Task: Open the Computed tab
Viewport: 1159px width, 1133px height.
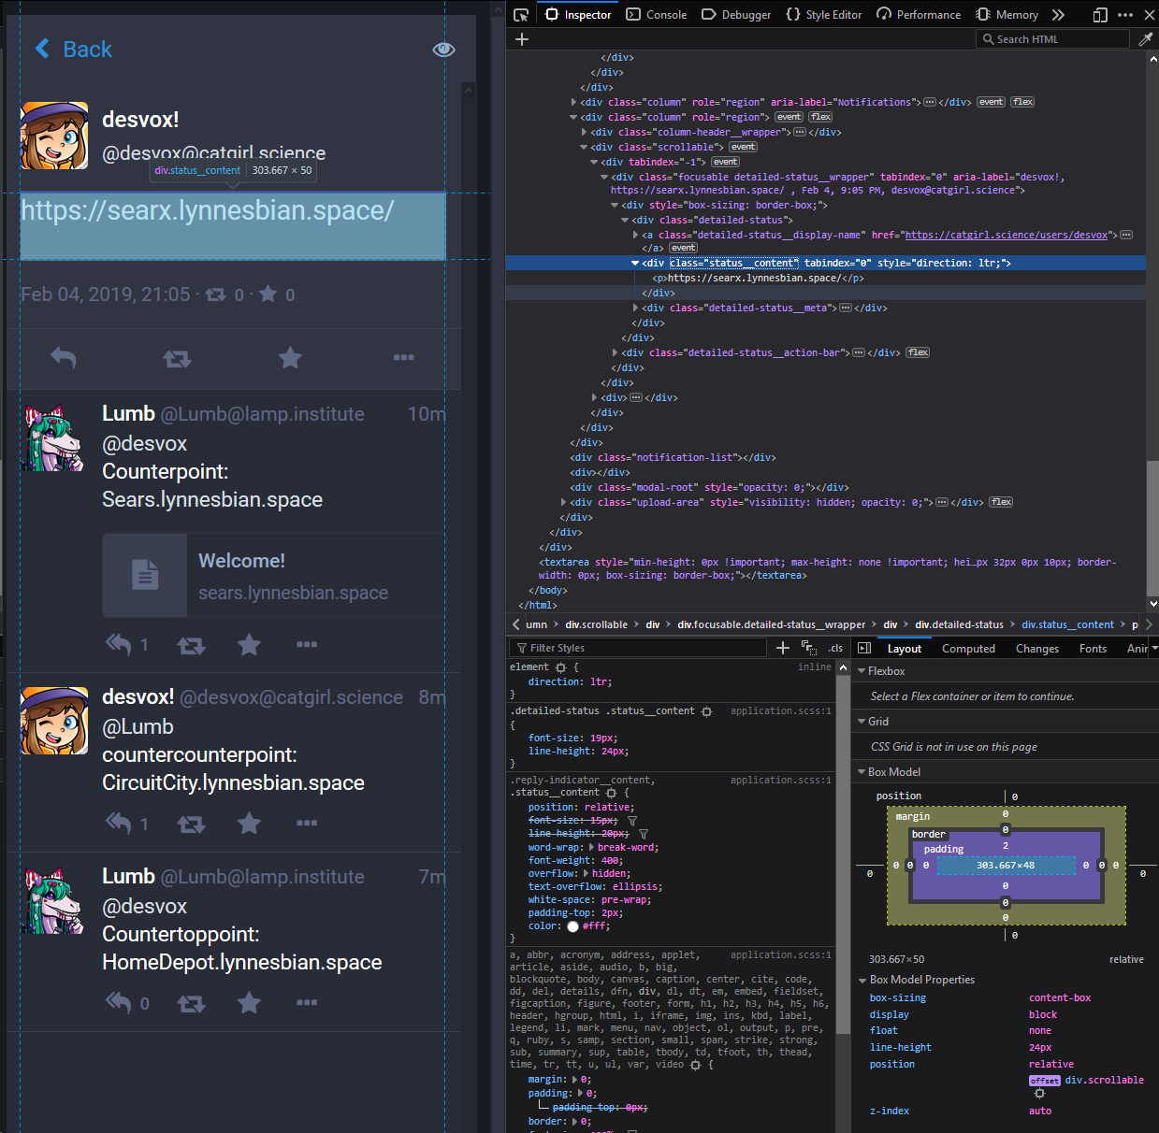Action: click(x=968, y=648)
